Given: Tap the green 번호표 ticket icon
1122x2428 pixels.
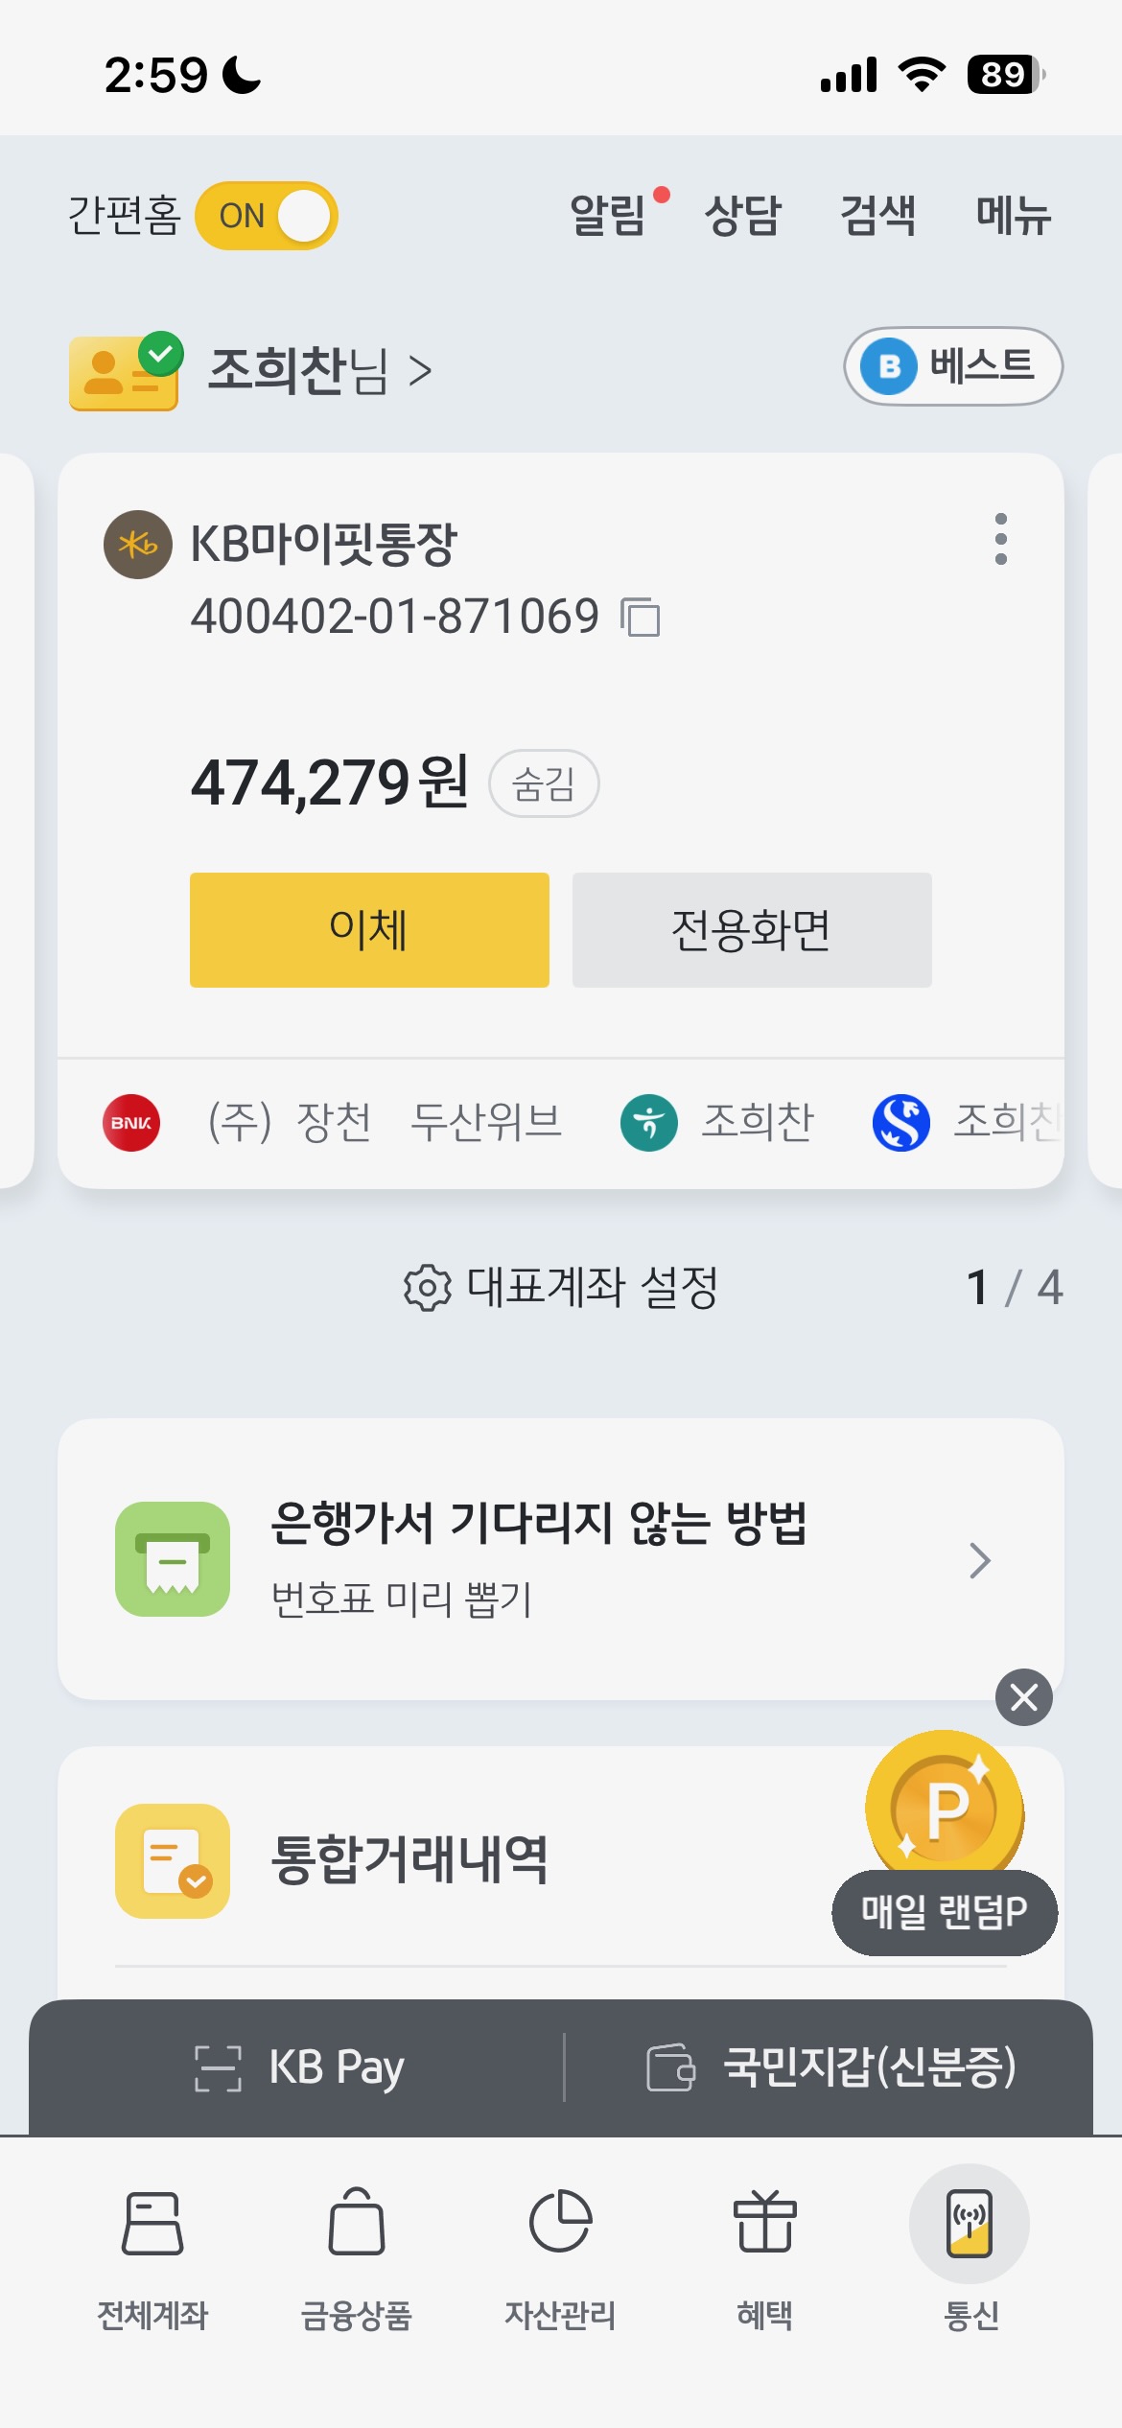Looking at the screenshot, I should pos(173,1559).
